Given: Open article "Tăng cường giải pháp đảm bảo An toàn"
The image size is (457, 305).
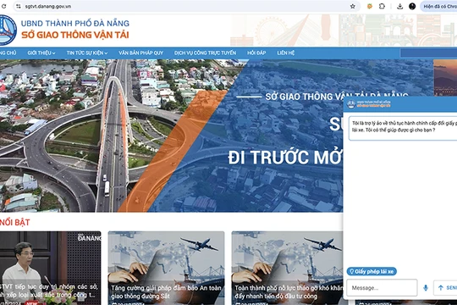Looking at the screenshot, I should pyautogui.click(x=166, y=291).
